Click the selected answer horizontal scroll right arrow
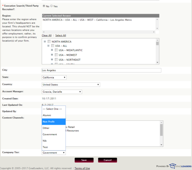 (x=154, y=32)
